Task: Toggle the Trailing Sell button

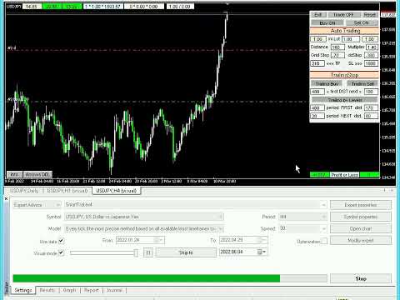Action: click(362, 83)
